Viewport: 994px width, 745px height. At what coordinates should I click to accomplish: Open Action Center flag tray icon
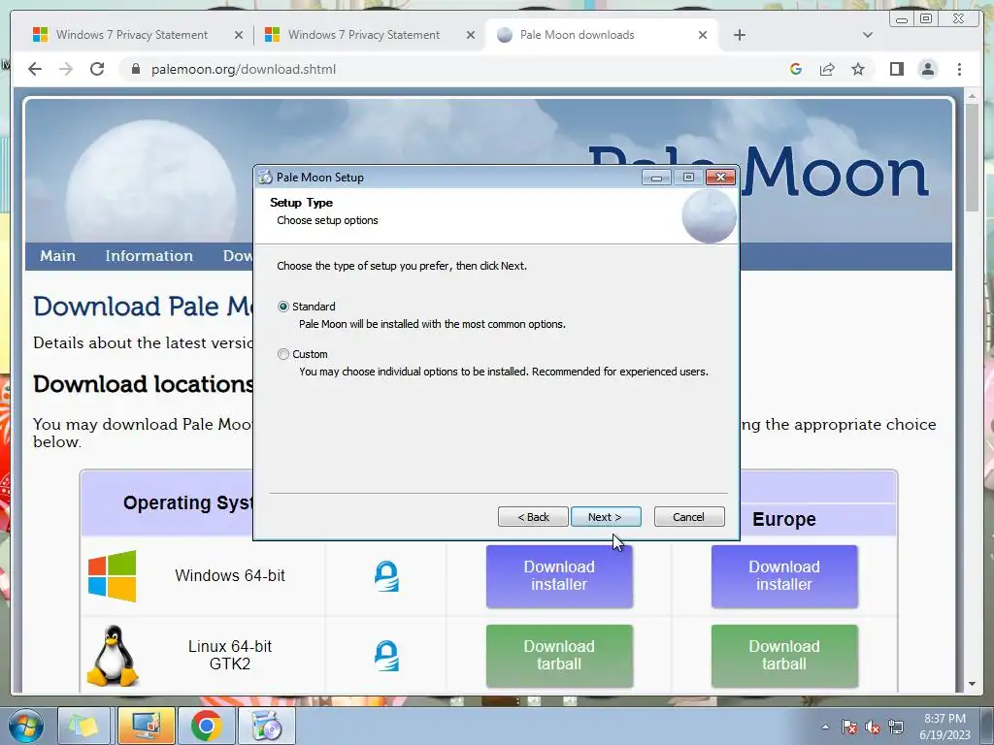coord(849,727)
